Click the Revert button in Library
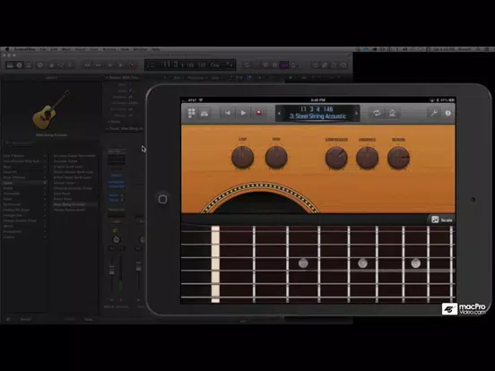Viewport: 495px width, 371px height. (26, 319)
